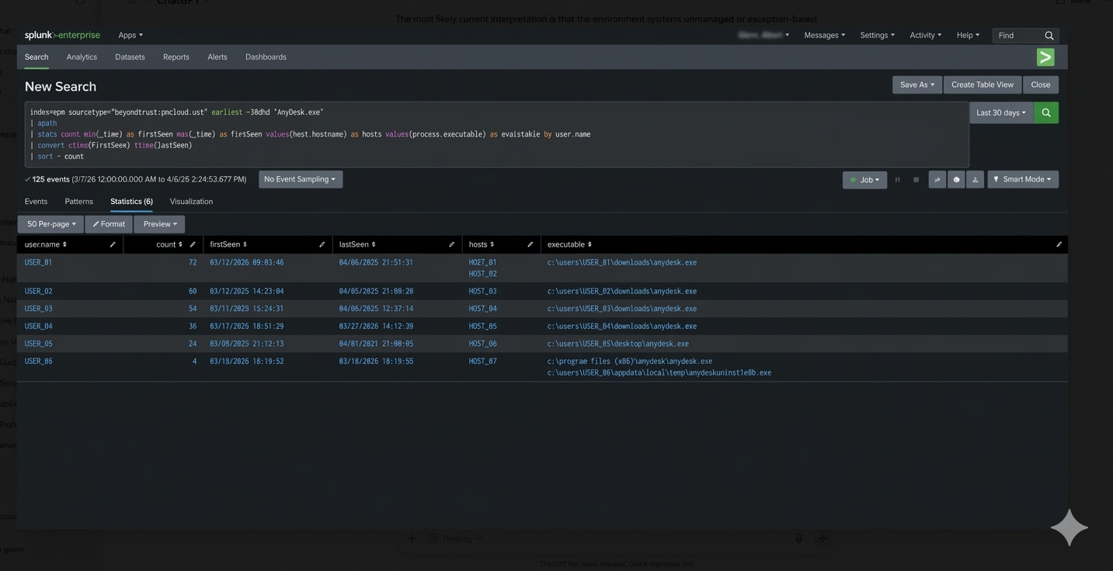Pause the running search job
1113x571 pixels.
pos(897,179)
